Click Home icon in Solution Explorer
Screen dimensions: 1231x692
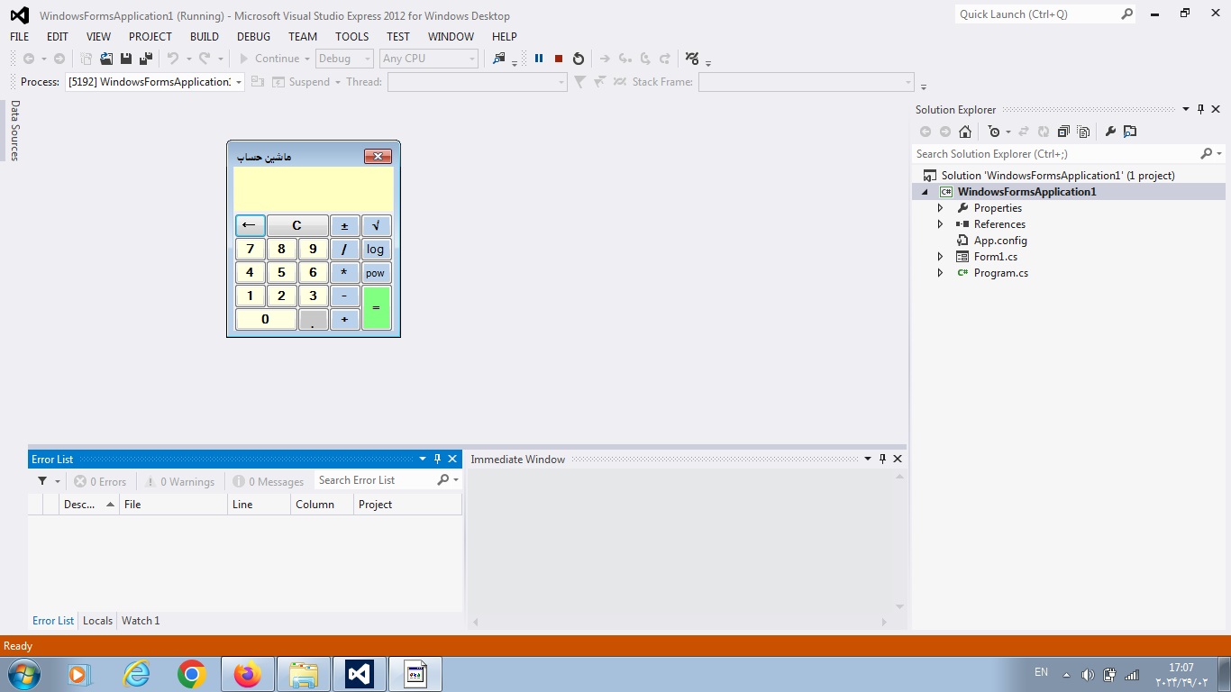965,132
